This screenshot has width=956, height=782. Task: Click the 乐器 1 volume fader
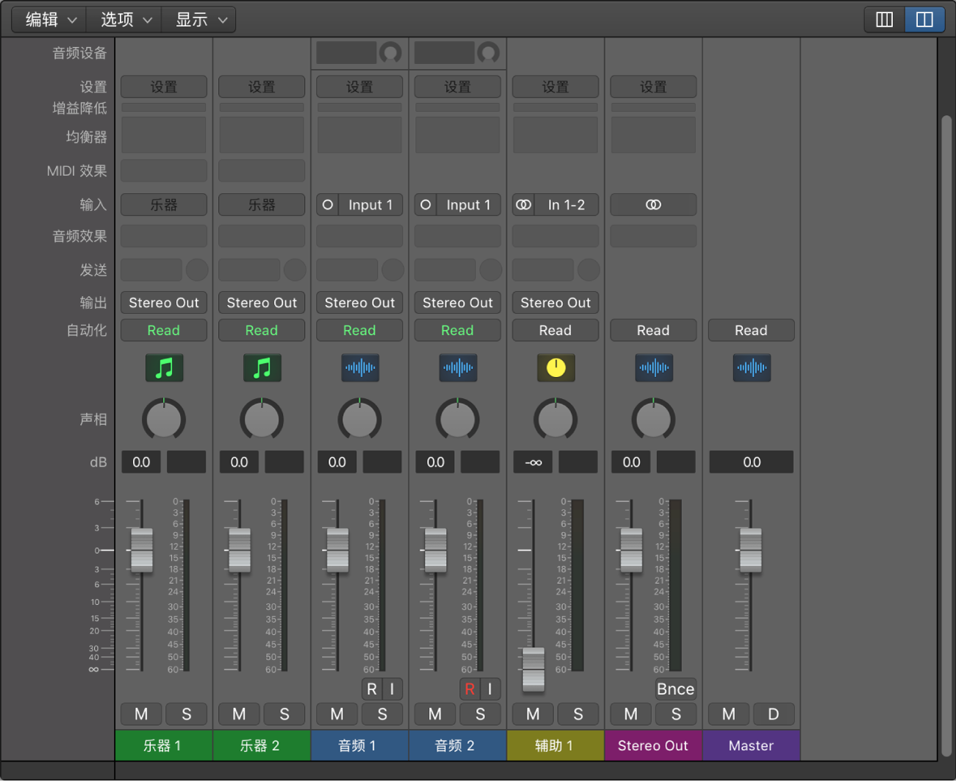(142, 550)
